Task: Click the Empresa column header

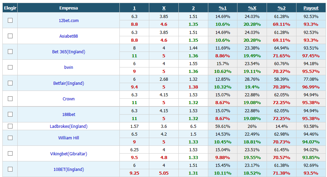Action: [x=69, y=8]
